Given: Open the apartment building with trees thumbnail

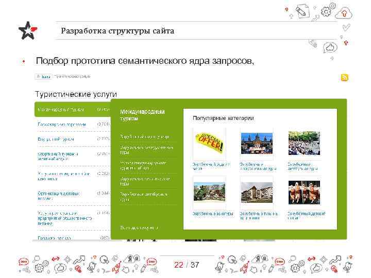Looking at the screenshot, I should click(x=209, y=192).
